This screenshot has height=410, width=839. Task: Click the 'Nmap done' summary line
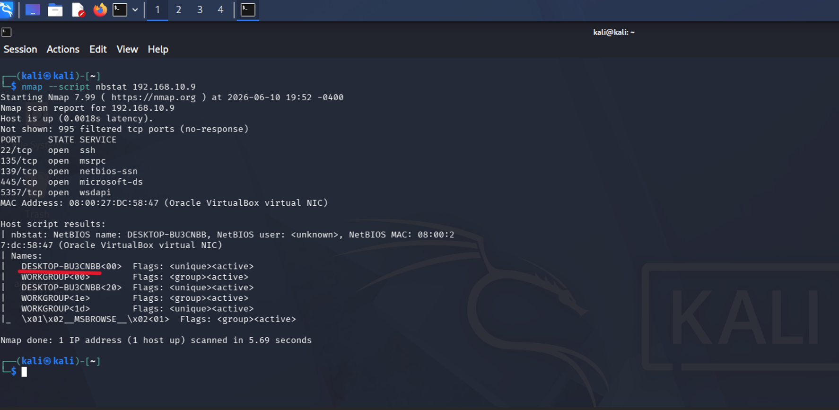pos(156,340)
